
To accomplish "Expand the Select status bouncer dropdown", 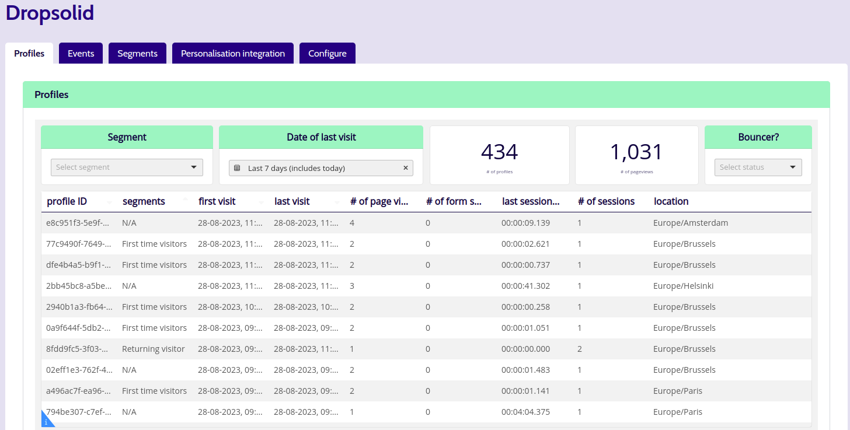I will (758, 167).
